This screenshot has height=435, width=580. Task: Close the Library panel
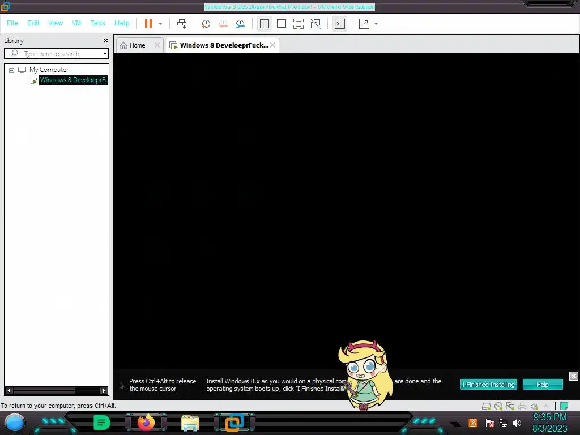(106, 40)
